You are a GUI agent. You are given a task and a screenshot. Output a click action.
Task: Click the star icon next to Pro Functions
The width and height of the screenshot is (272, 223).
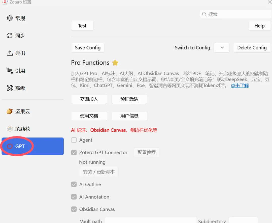point(115,63)
